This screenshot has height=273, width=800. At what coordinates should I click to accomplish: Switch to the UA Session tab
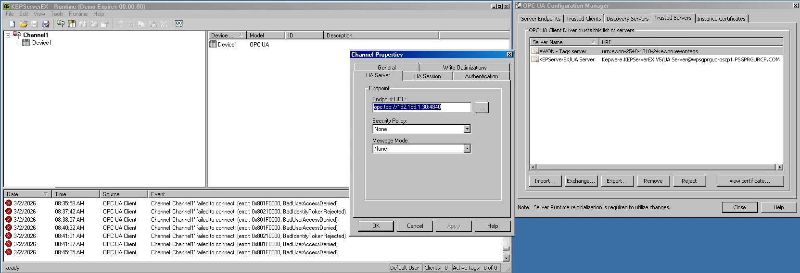(428, 76)
